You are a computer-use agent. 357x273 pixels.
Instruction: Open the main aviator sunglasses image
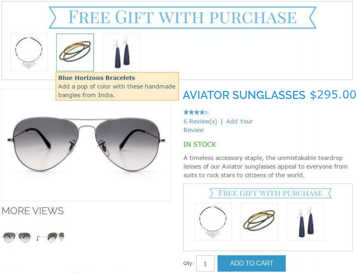pos(86,145)
